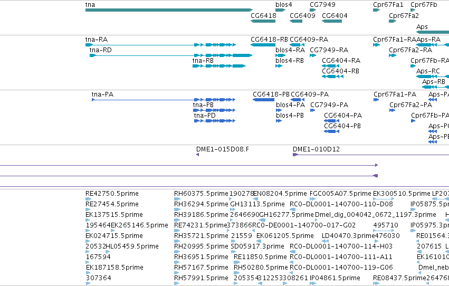Screen dimensions: 449x286
Task: Click the RH60375.5prime EST label
Action: pyautogui.click(x=201, y=194)
